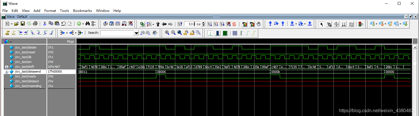Click the Step Out up arrow
Viewport: 419px width, 116px height.
point(283,24)
